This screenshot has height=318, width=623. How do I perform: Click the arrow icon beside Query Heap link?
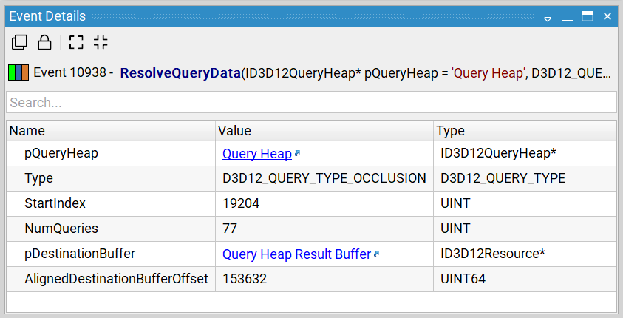298,154
